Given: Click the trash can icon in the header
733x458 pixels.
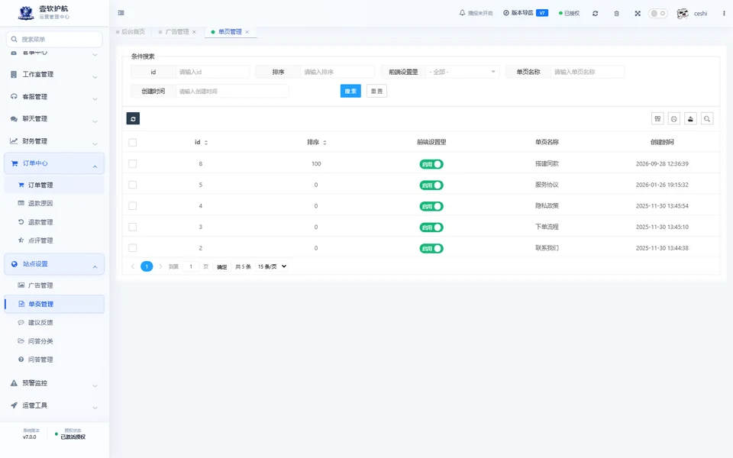Looking at the screenshot, I should pos(617,14).
